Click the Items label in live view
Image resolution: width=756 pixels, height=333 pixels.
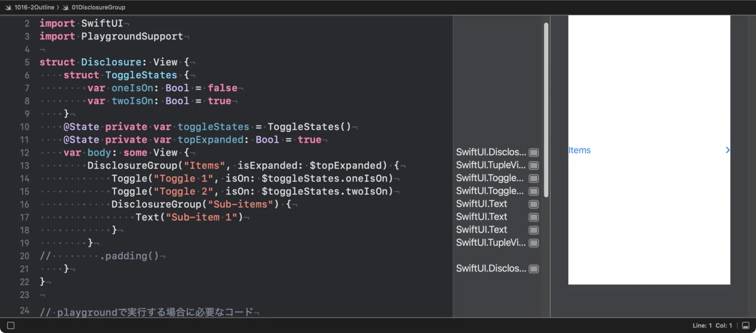click(x=579, y=150)
